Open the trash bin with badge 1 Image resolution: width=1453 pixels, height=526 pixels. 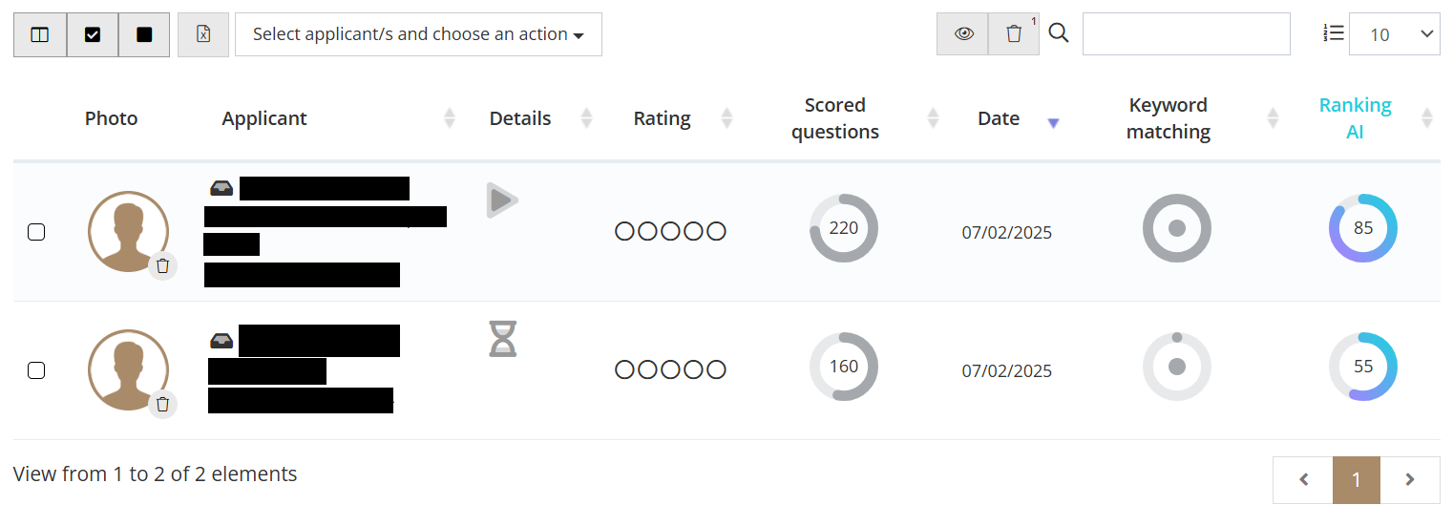[1014, 33]
